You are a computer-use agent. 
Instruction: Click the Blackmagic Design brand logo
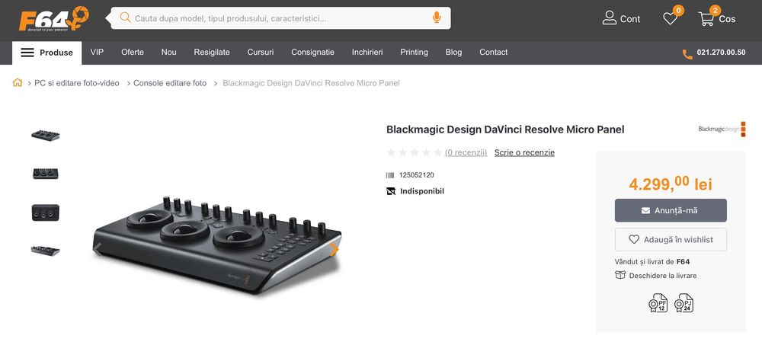[x=721, y=129]
